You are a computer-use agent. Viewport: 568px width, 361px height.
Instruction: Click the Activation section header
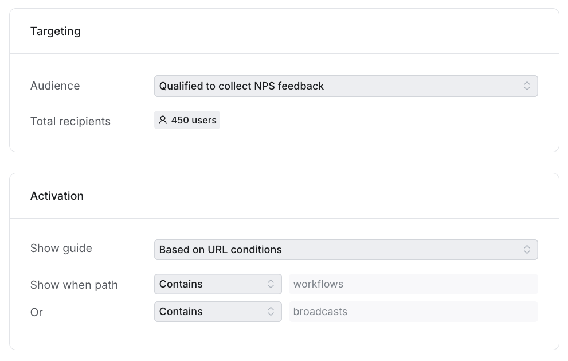[x=57, y=196]
